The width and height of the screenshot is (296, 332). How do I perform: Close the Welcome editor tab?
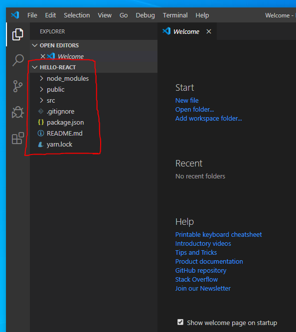(x=209, y=31)
